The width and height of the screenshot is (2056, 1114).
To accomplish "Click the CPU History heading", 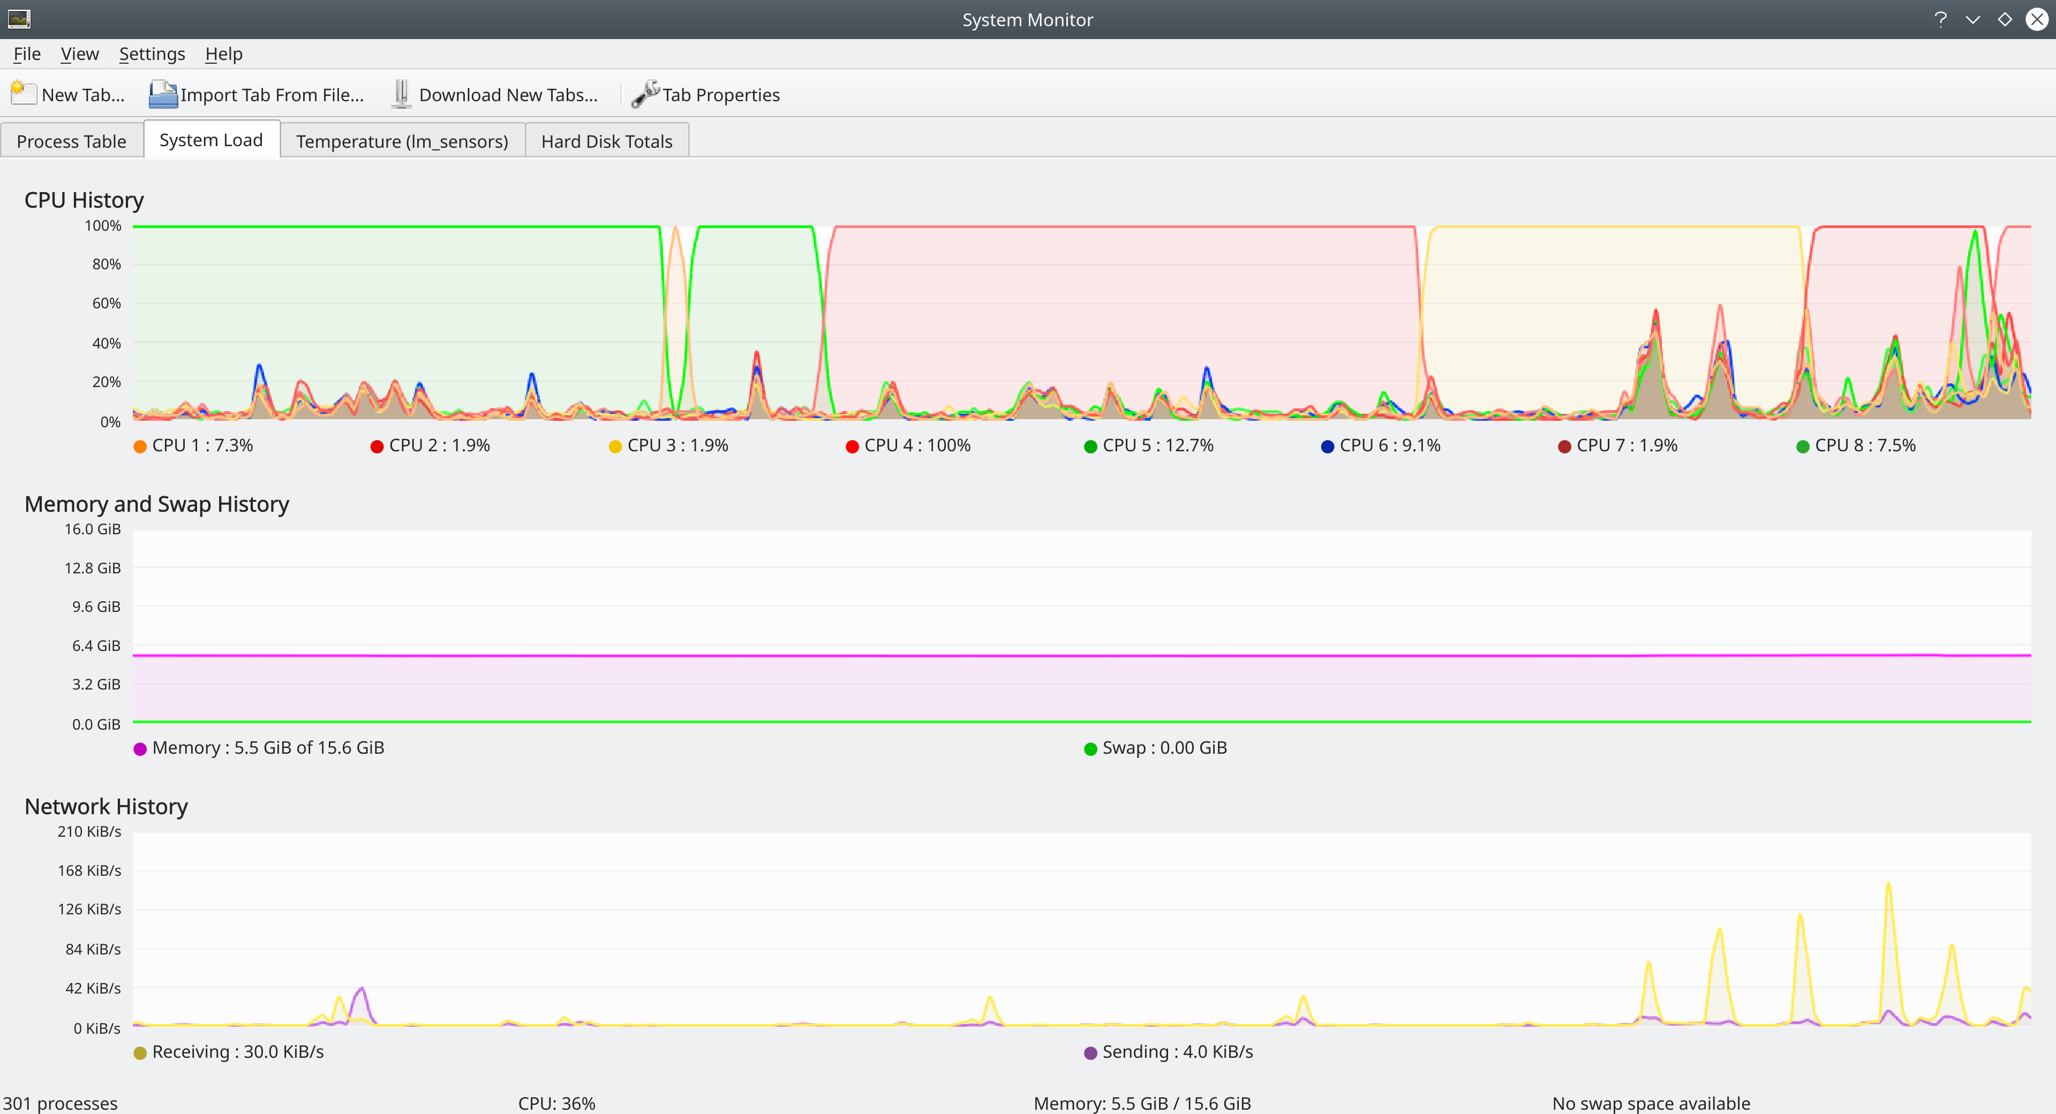I will pos(84,200).
